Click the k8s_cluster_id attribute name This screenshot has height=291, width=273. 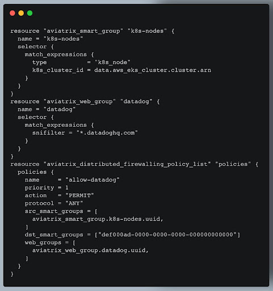pyautogui.click(x=58, y=70)
